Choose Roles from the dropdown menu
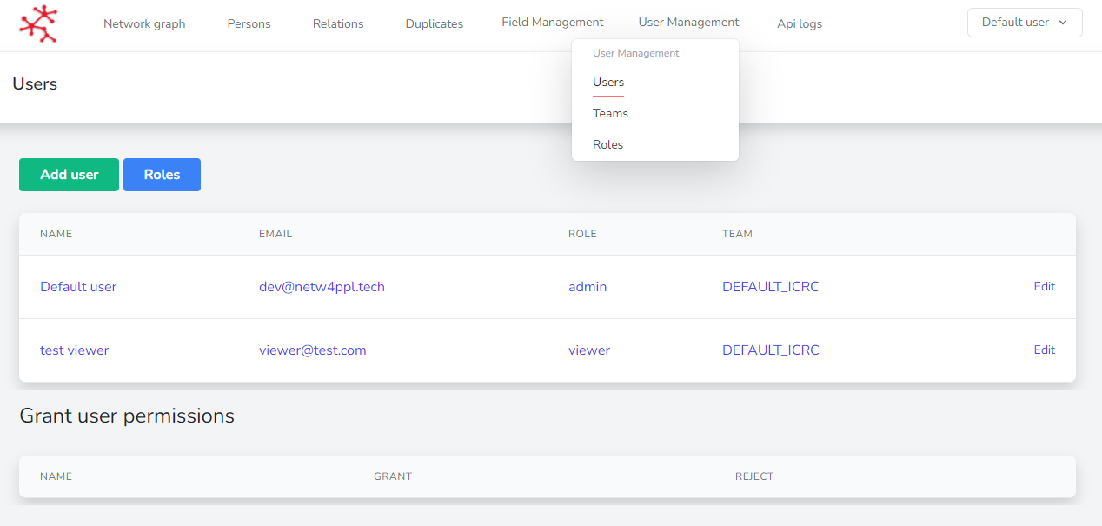Viewport: 1102px width, 526px height. click(607, 144)
